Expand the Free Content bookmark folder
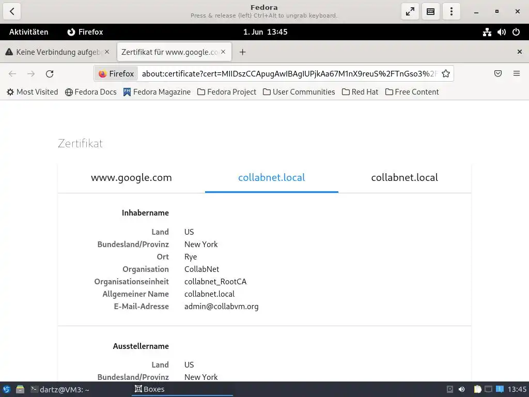 click(412, 92)
